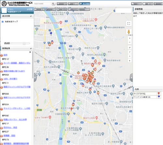Select the 詳細情報 panel header
Viewport: 163px width, 145px height.
click(148, 9)
